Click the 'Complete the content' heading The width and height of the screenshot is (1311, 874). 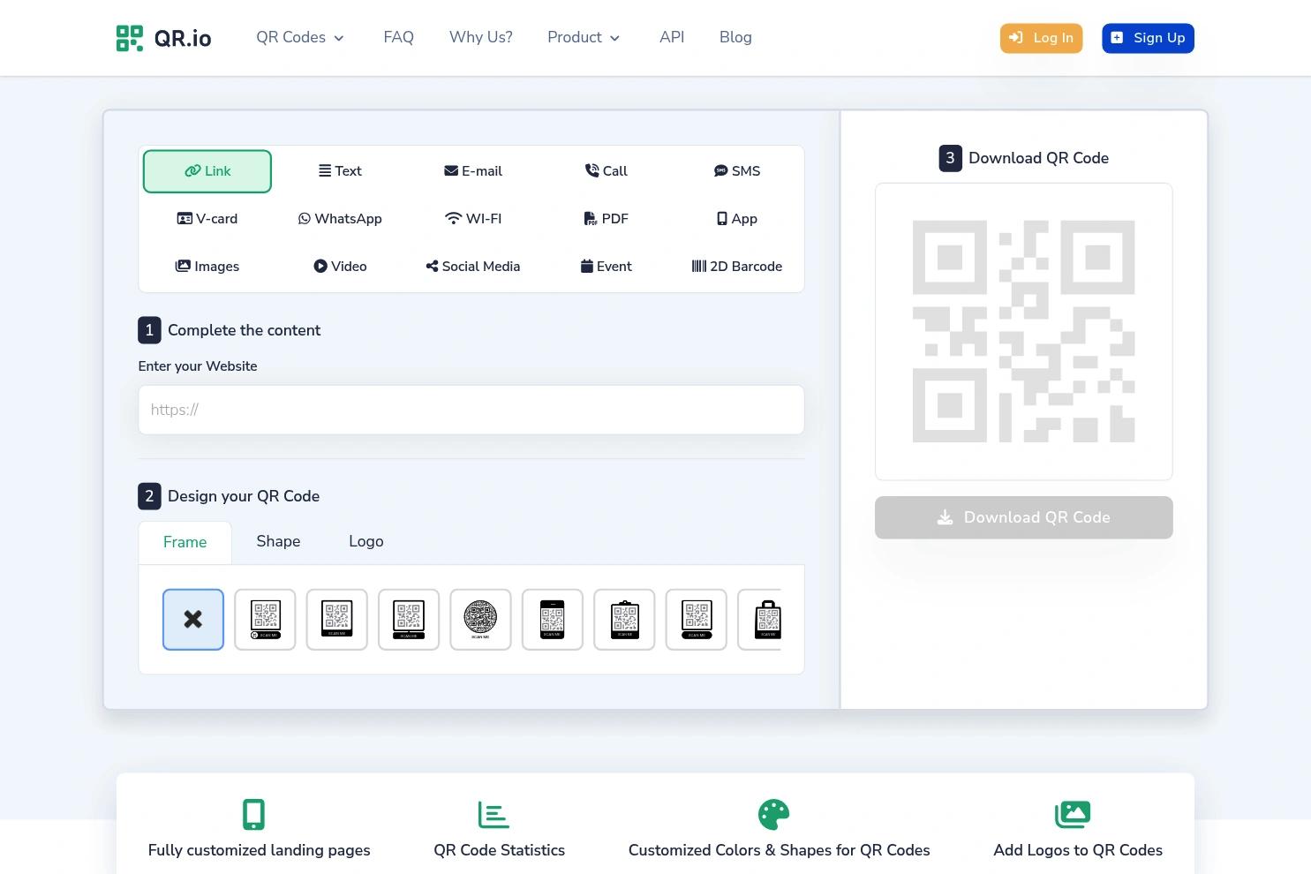click(x=244, y=330)
